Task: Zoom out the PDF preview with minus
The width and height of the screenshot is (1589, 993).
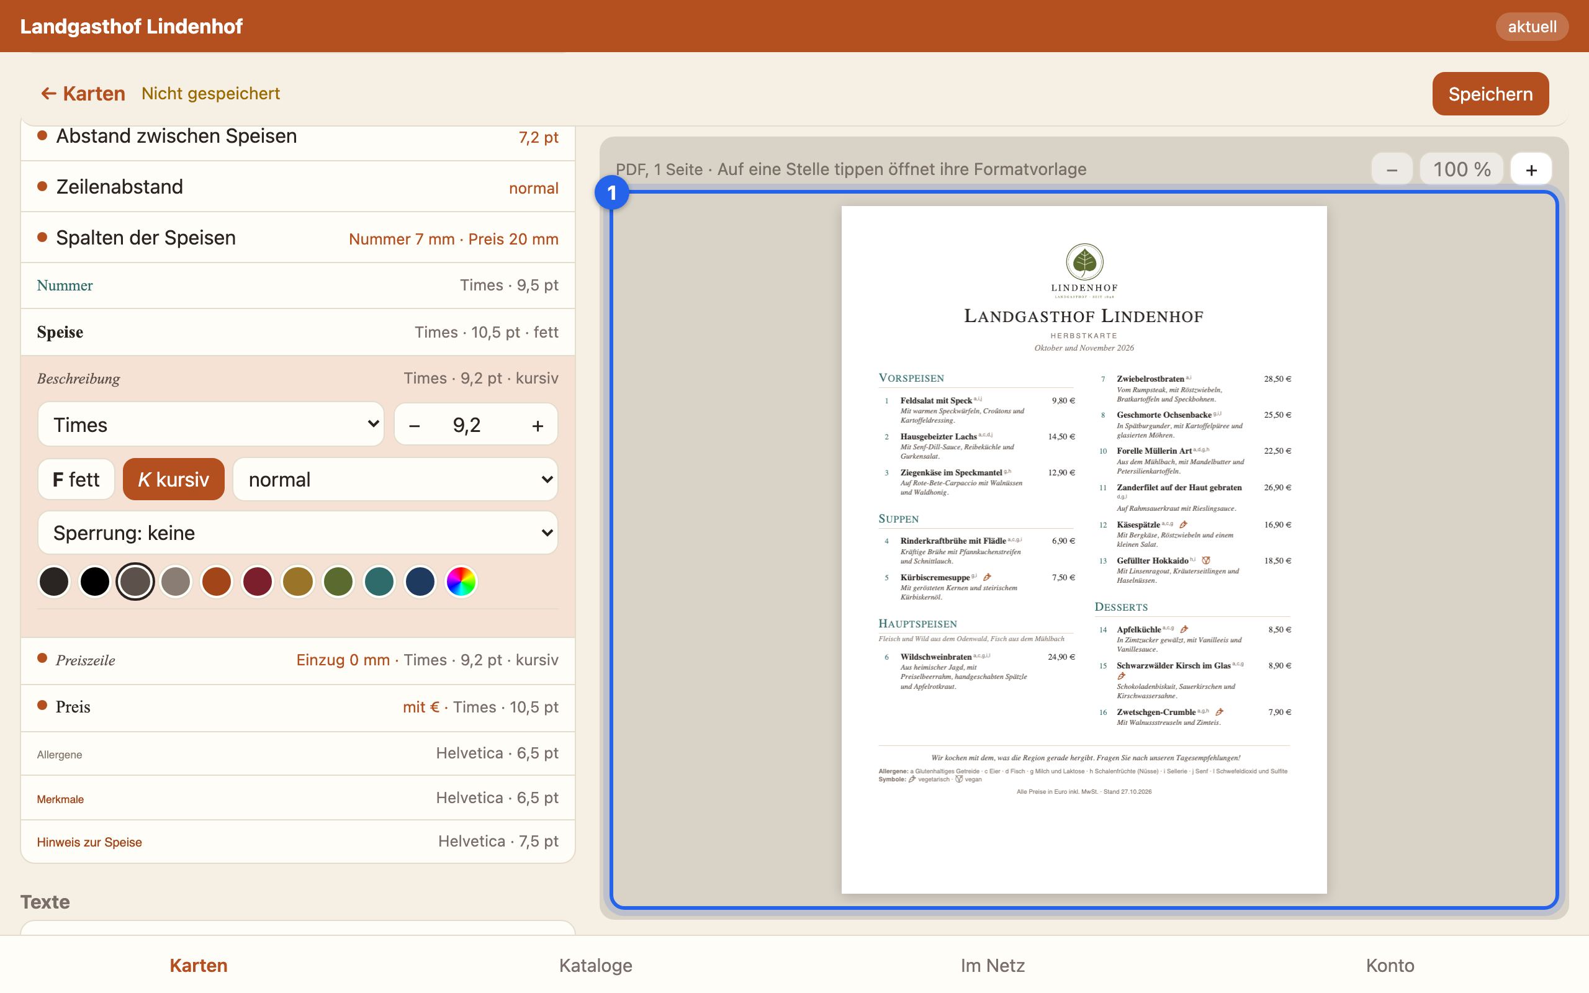Action: [x=1392, y=169]
